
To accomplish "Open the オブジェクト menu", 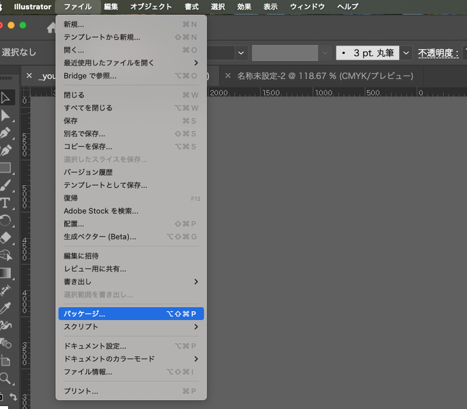I will point(151,7).
